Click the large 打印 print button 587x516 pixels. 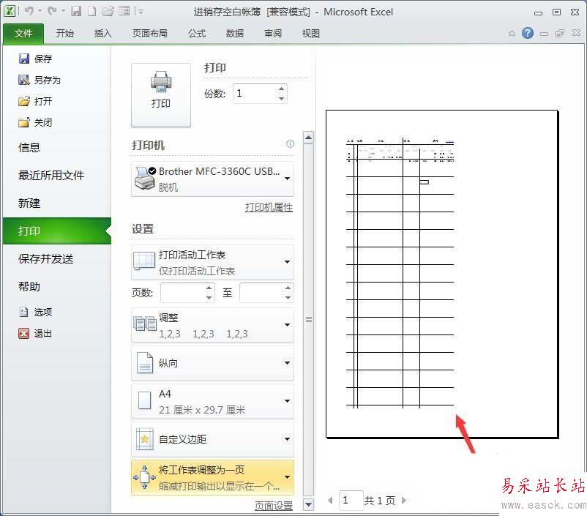[x=161, y=94]
